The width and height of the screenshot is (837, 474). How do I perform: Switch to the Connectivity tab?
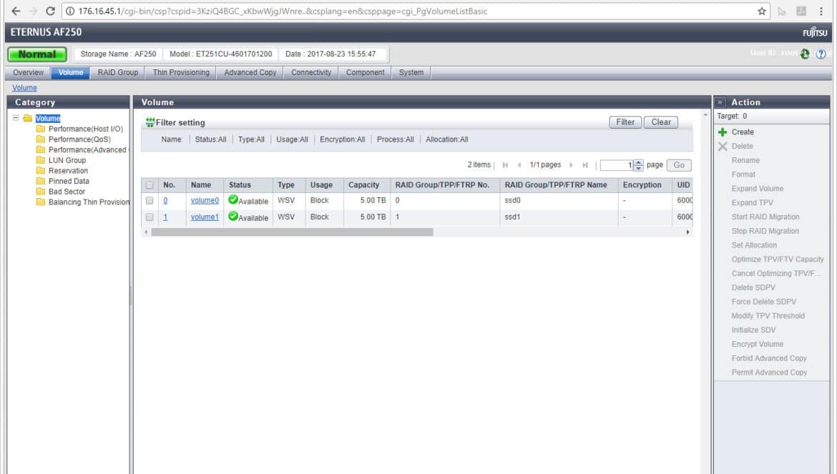pyautogui.click(x=311, y=72)
